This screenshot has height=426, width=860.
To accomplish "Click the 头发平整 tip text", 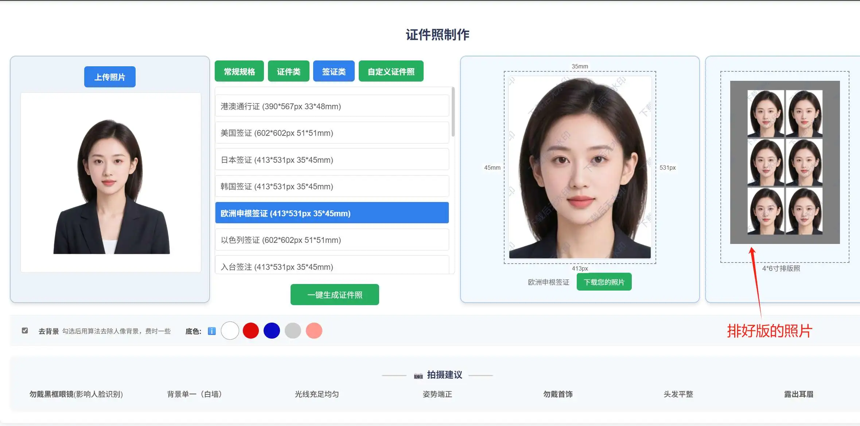I will pyautogui.click(x=678, y=394).
